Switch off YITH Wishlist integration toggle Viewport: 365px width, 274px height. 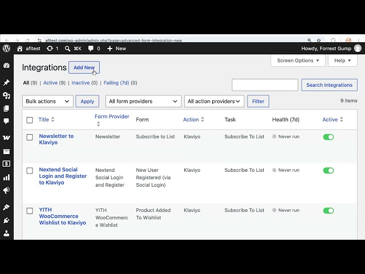[x=328, y=211]
